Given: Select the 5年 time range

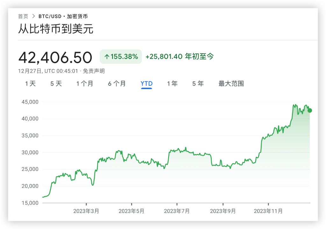Looking at the screenshot, I should tap(198, 84).
